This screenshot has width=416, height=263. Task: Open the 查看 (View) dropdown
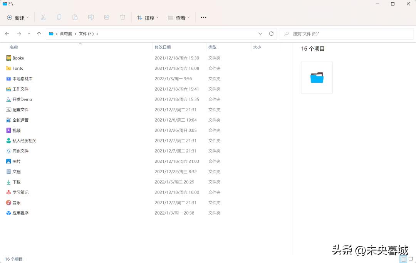tap(178, 17)
